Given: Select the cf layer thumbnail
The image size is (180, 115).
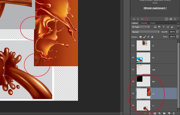Looking at the screenshot, I should coord(143,46).
